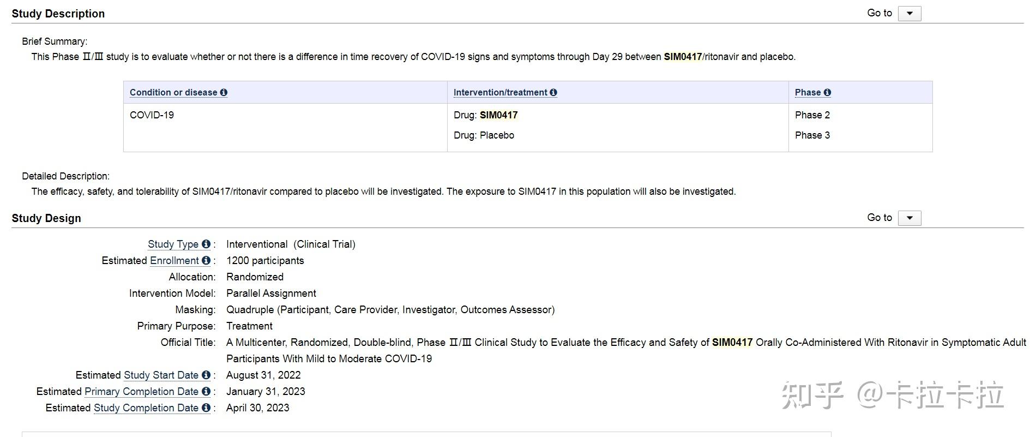Open the Study Type glossary link
The width and height of the screenshot is (1030, 437).
(173, 244)
